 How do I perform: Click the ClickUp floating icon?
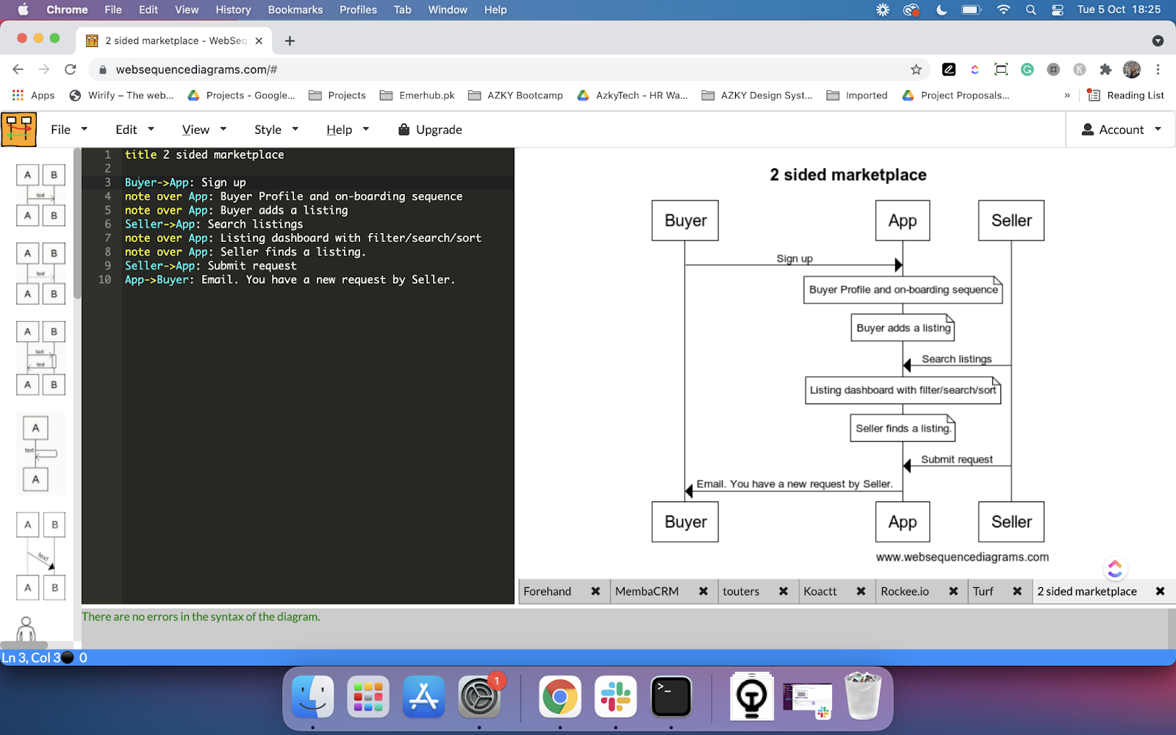pyautogui.click(x=1114, y=568)
